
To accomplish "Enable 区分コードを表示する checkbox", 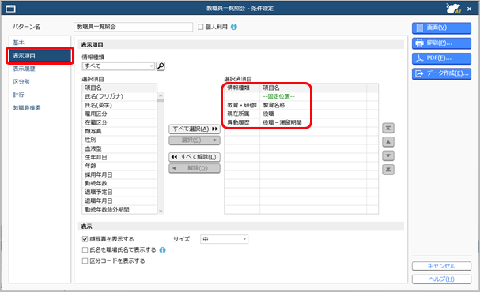I will point(85,261).
